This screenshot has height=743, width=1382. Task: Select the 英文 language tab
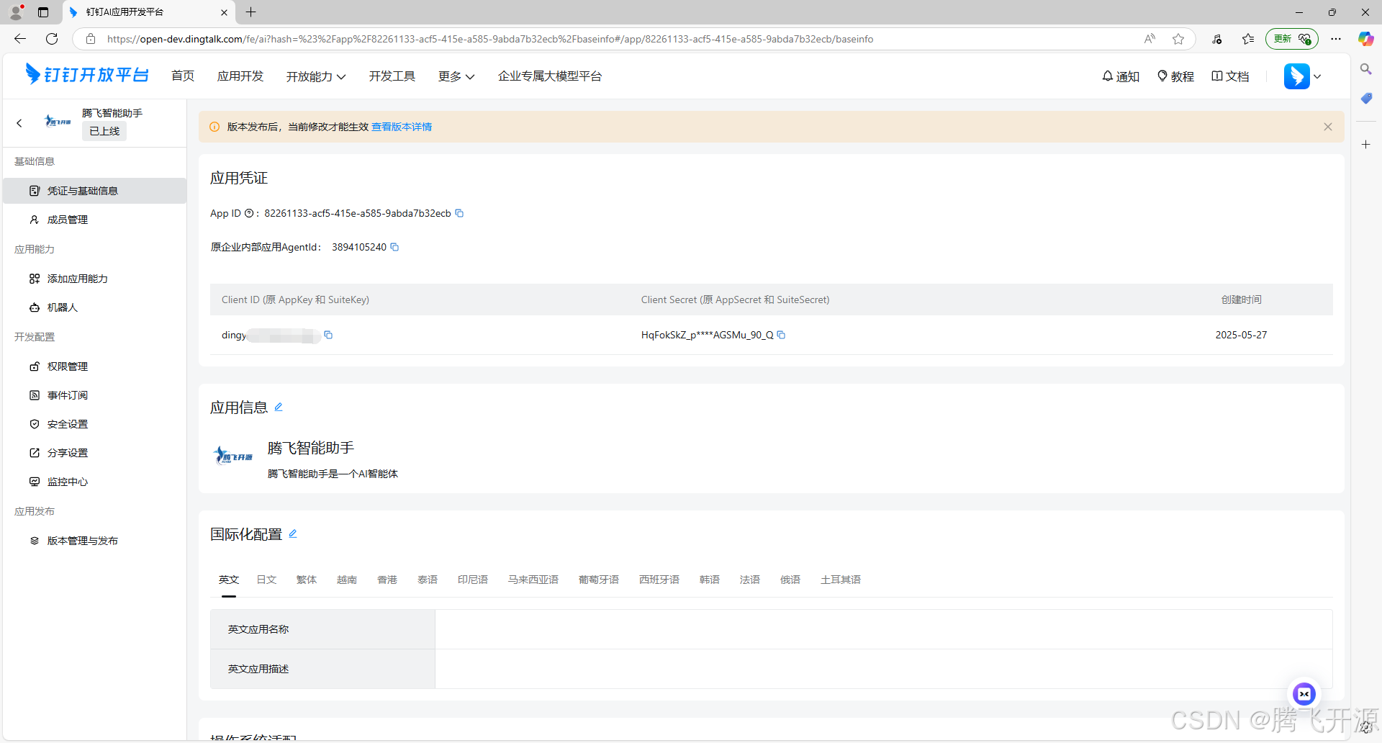coord(229,580)
